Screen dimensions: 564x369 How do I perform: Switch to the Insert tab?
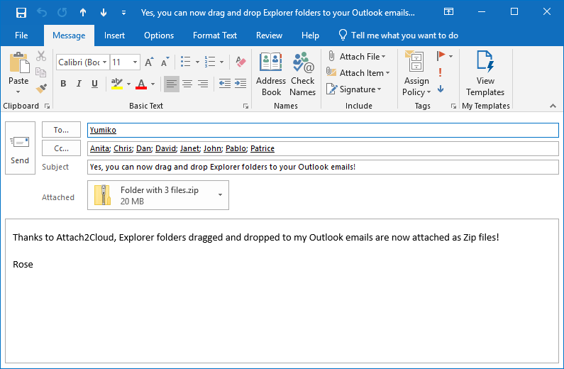[114, 35]
